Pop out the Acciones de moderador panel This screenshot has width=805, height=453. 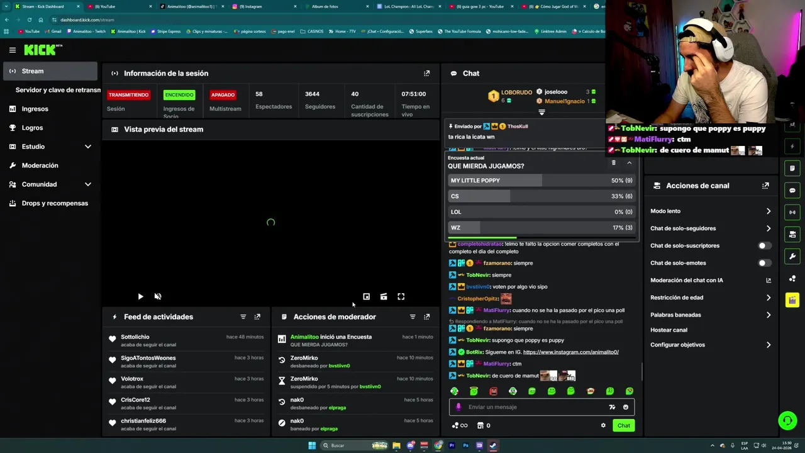click(x=426, y=316)
